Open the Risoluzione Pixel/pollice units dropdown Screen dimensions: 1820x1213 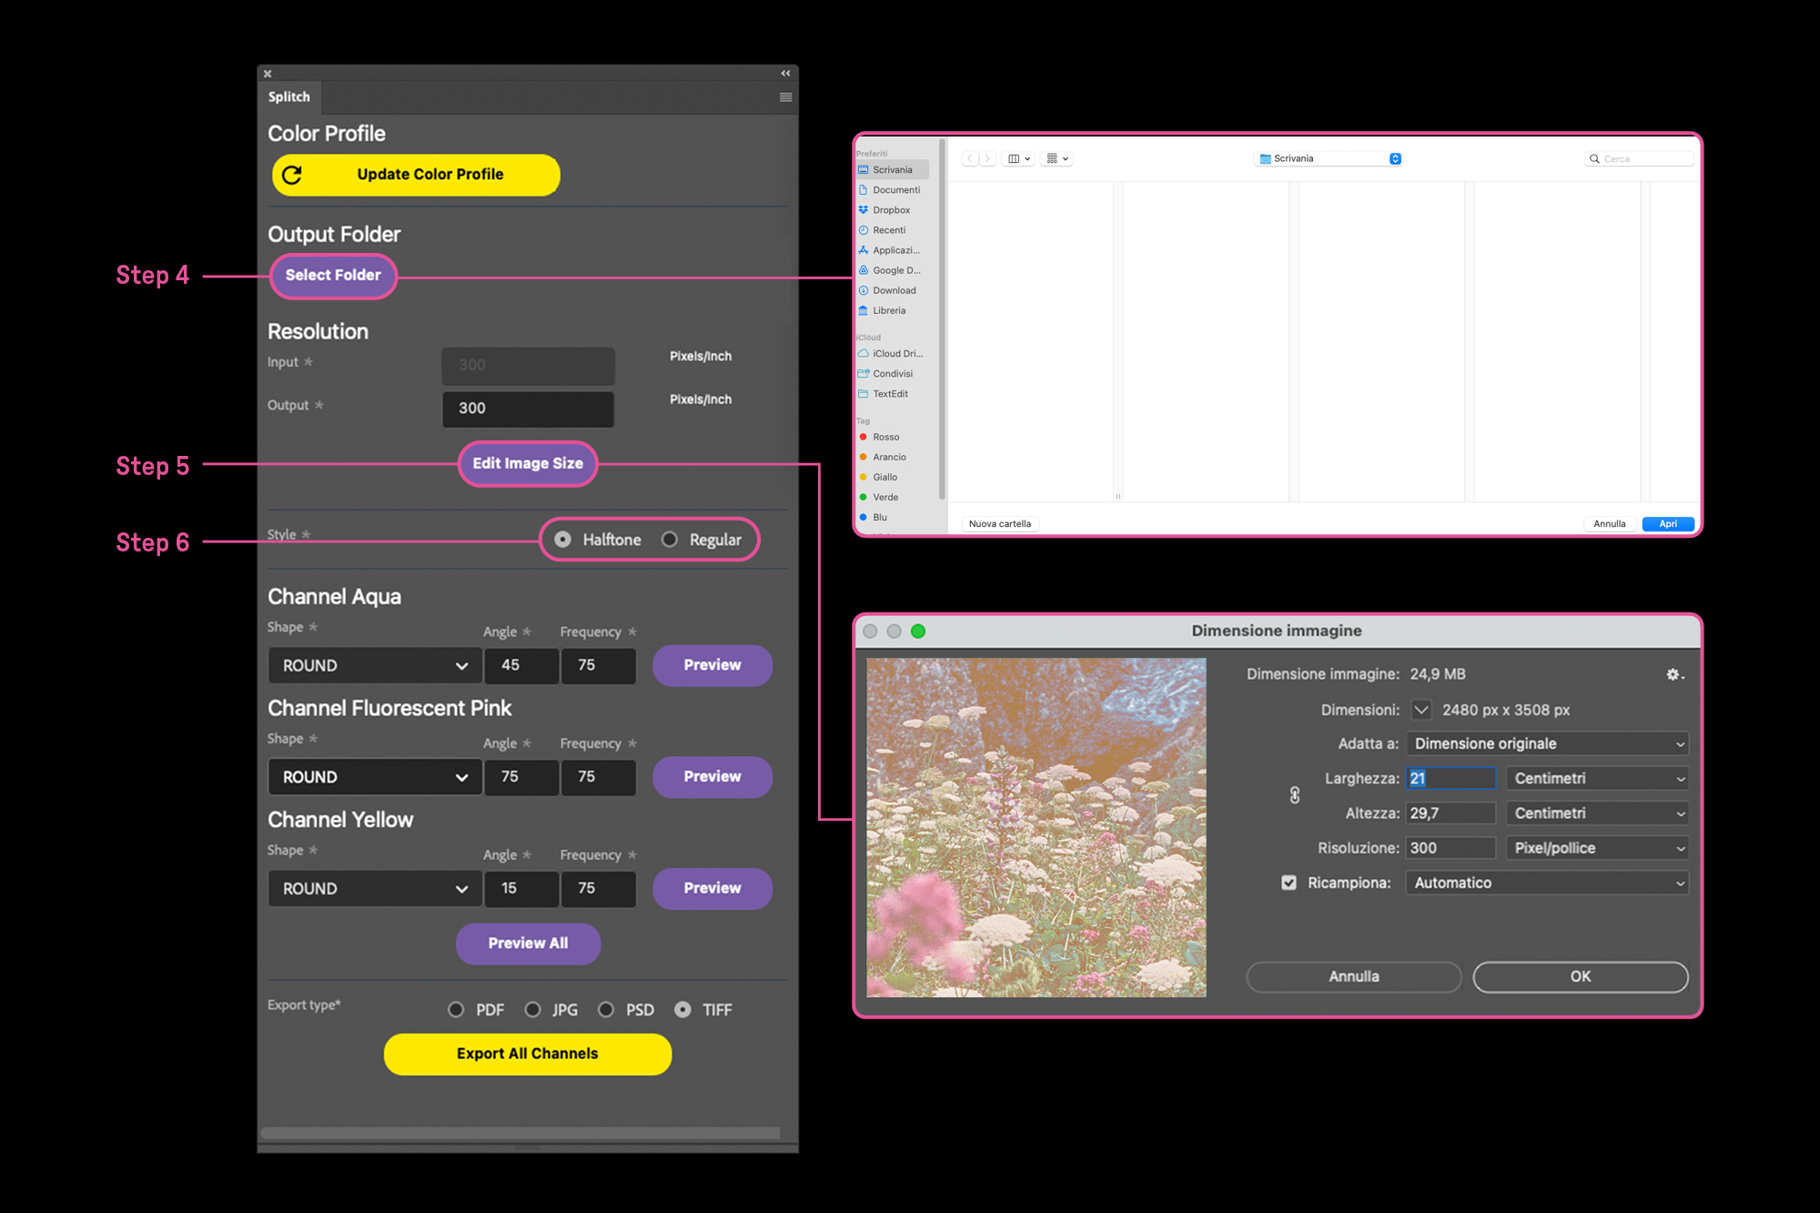click(1597, 848)
